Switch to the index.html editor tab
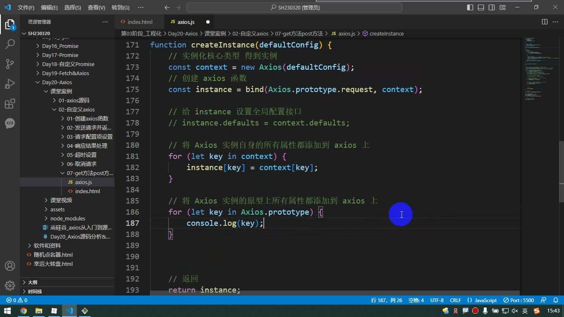Screen dimensions: 564x317 pyautogui.click(x=140, y=22)
